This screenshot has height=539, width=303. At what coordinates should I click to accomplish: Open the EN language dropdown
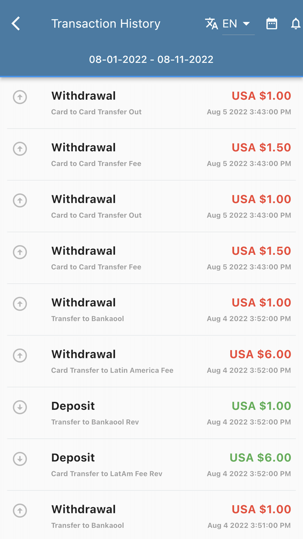tap(231, 23)
